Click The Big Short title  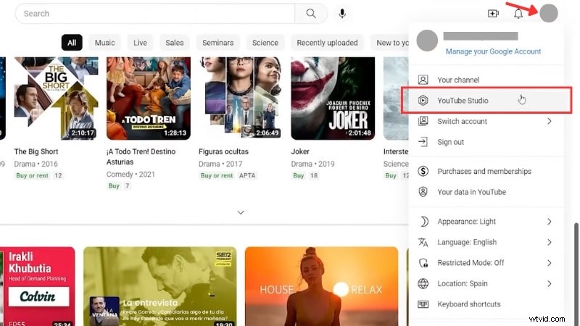coord(36,151)
